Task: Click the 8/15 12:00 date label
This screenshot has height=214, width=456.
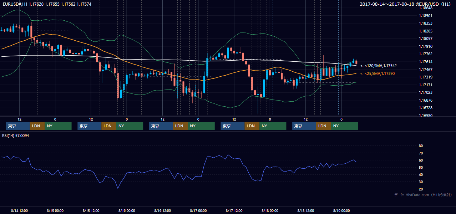Action: click(x=91, y=210)
